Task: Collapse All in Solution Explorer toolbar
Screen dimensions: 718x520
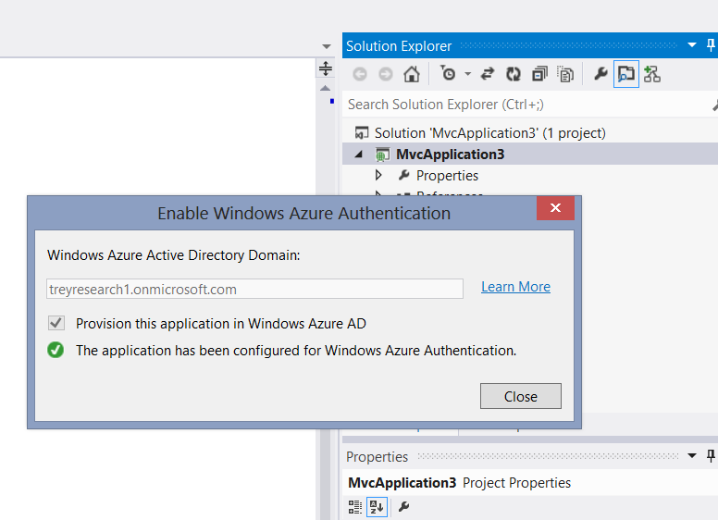Action: pos(539,74)
